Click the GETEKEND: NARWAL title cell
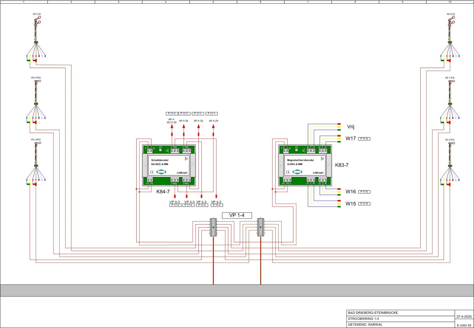The width and height of the screenshot is (474, 328). pos(401,324)
